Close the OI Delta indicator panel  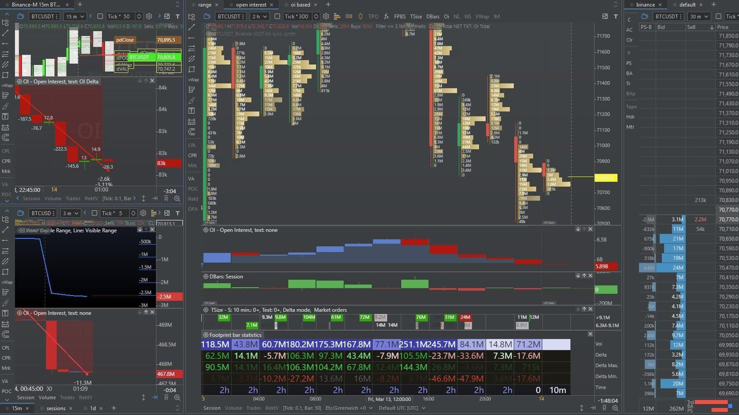(153, 81)
